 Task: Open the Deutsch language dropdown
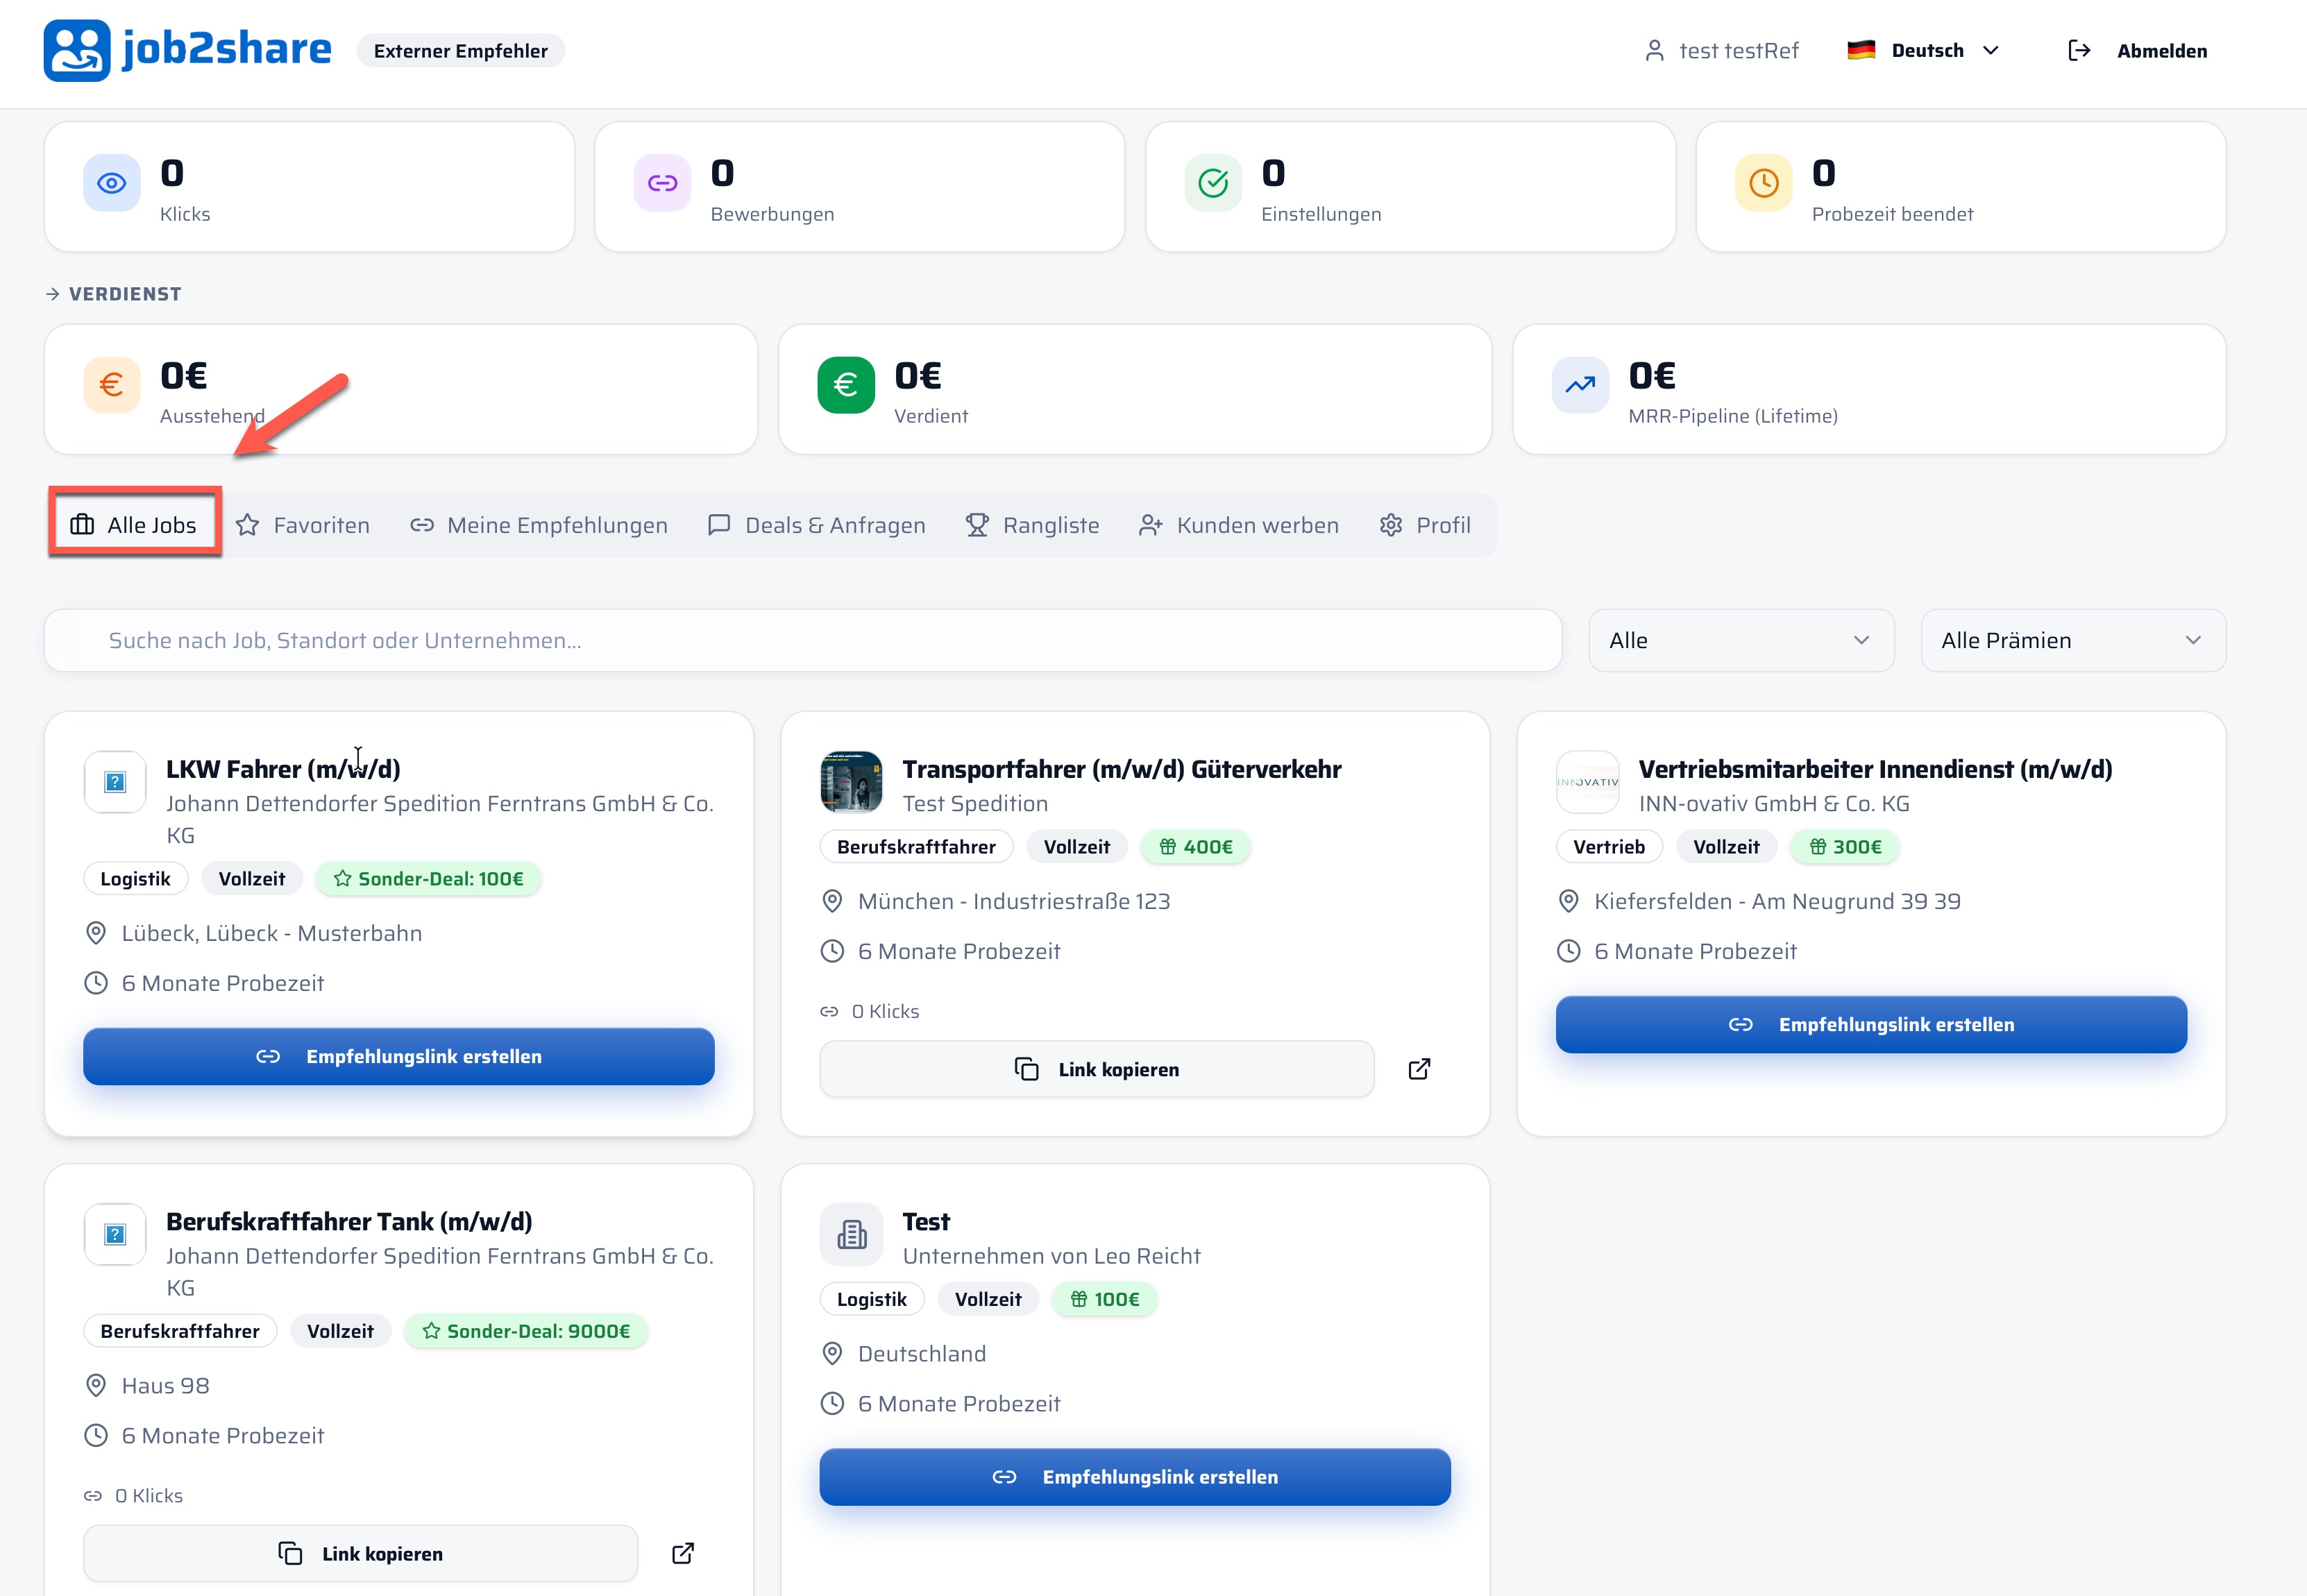pyautogui.click(x=1923, y=51)
